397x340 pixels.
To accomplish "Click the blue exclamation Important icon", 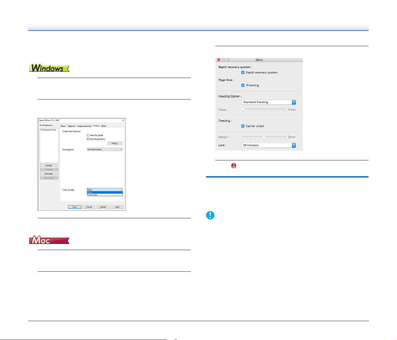I will click(210, 215).
